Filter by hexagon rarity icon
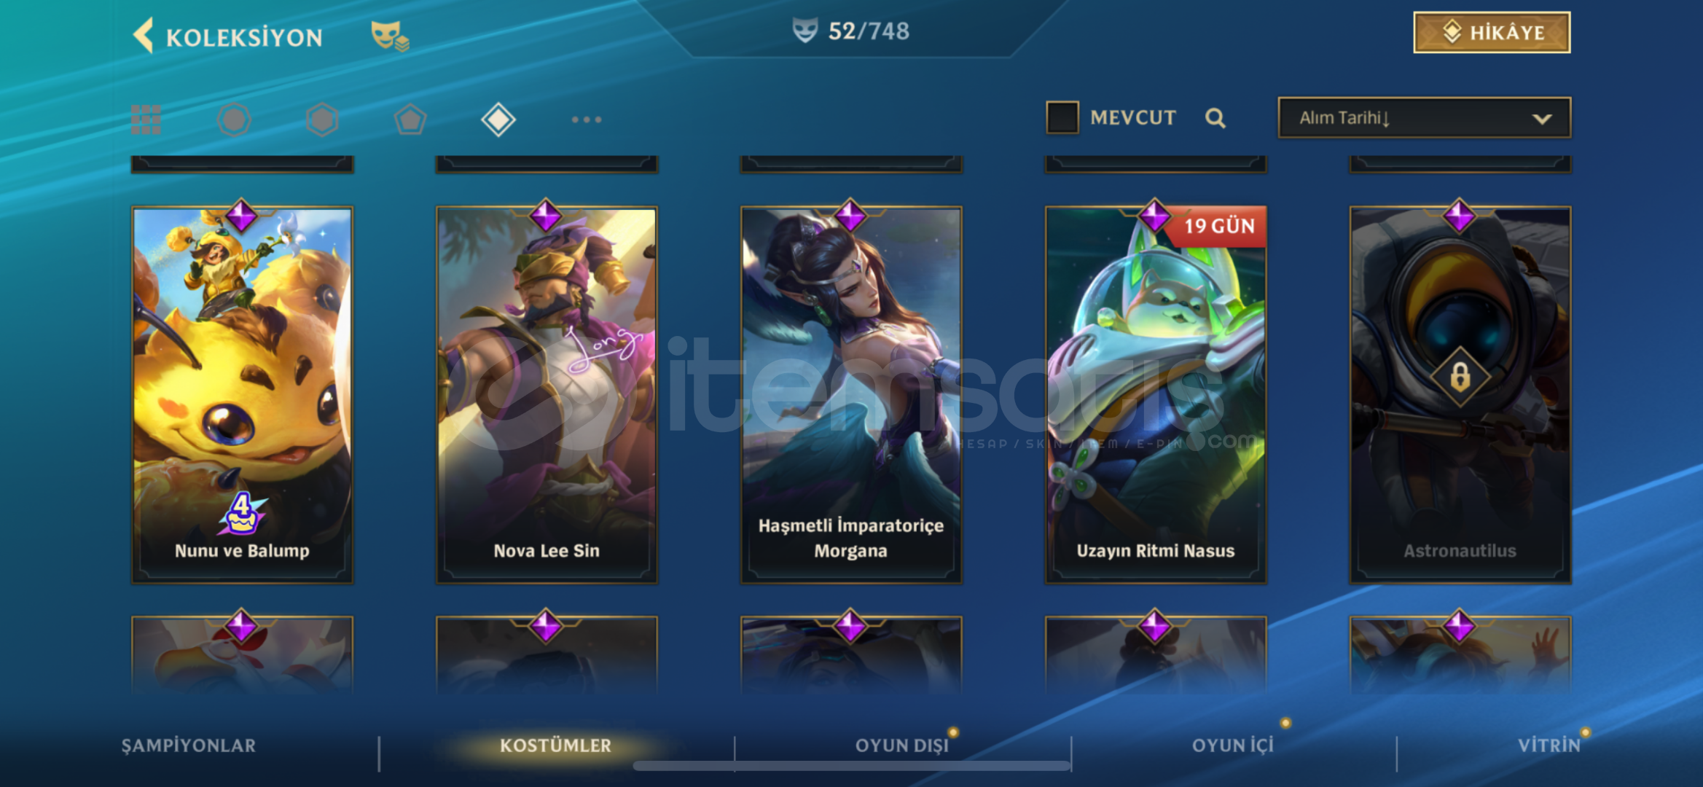 tap(322, 120)
